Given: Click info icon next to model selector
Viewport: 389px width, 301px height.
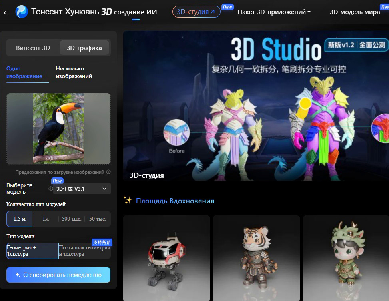Looking at the screenshot, I should (51, 189).
